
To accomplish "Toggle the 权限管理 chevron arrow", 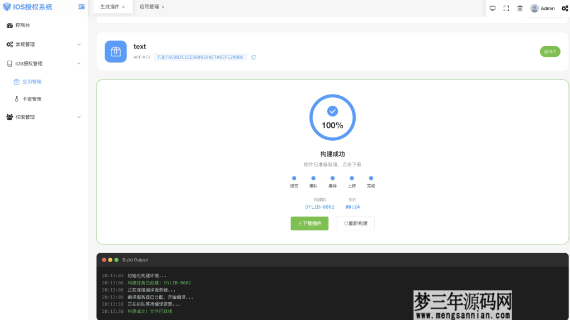I will (79, 117).
